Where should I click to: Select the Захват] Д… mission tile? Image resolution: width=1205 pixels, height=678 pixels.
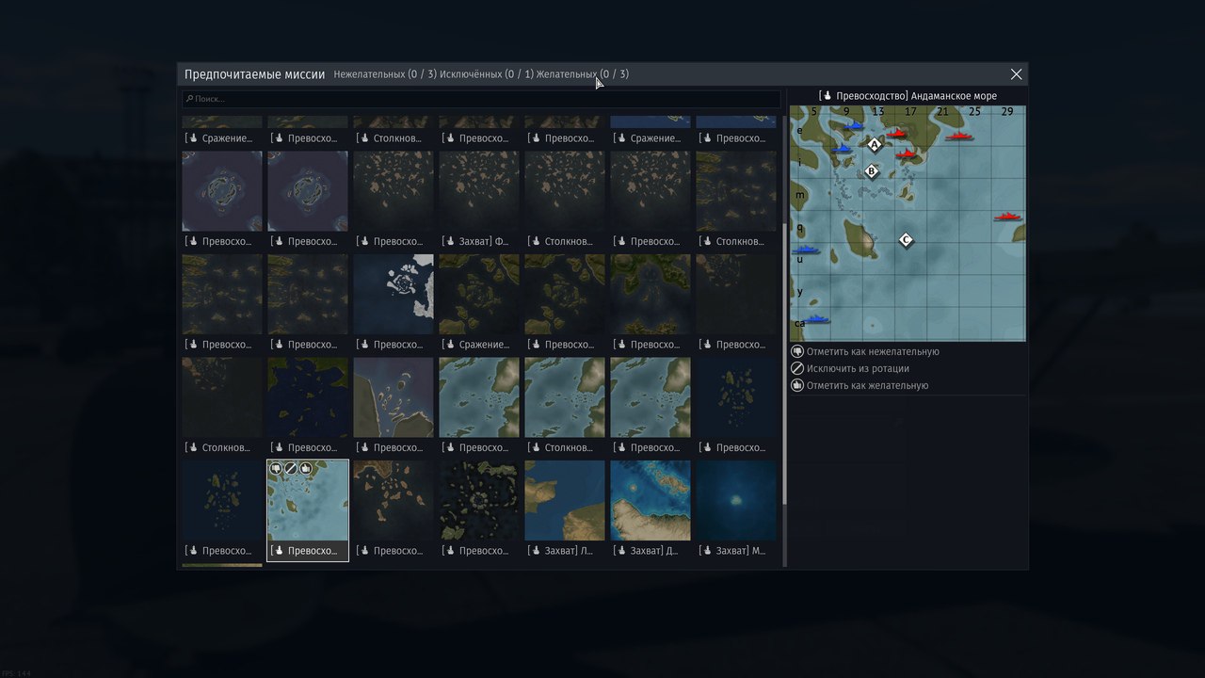(650, 508)
